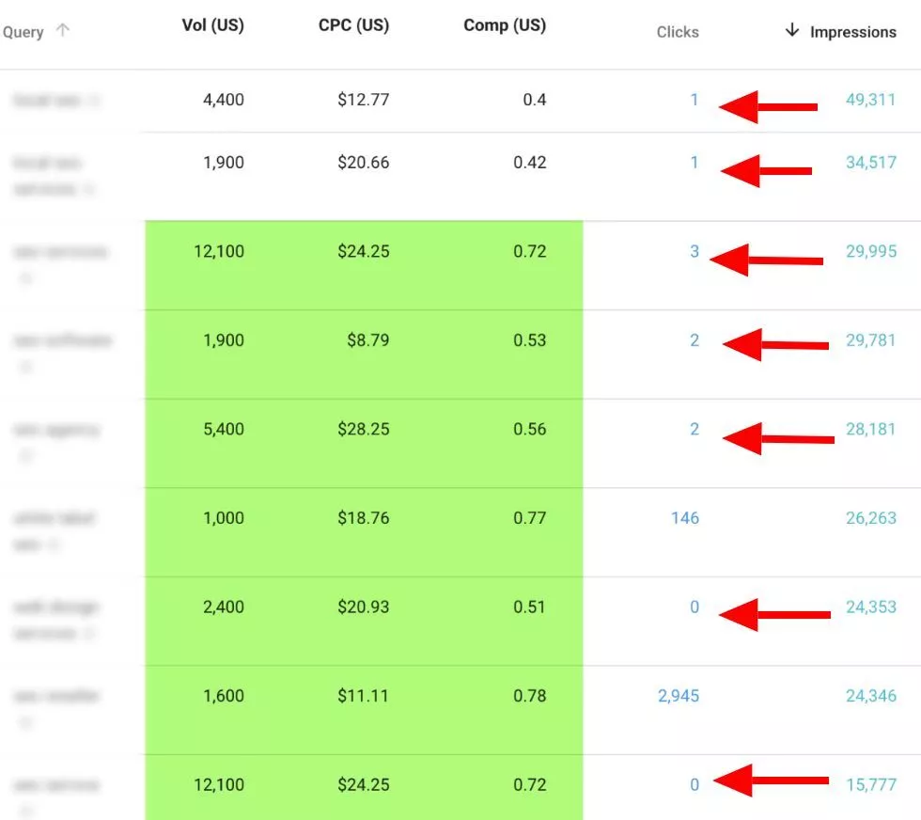Sort the table by the Vol (US) column
921x820 pixels.
tap(213, 25)
